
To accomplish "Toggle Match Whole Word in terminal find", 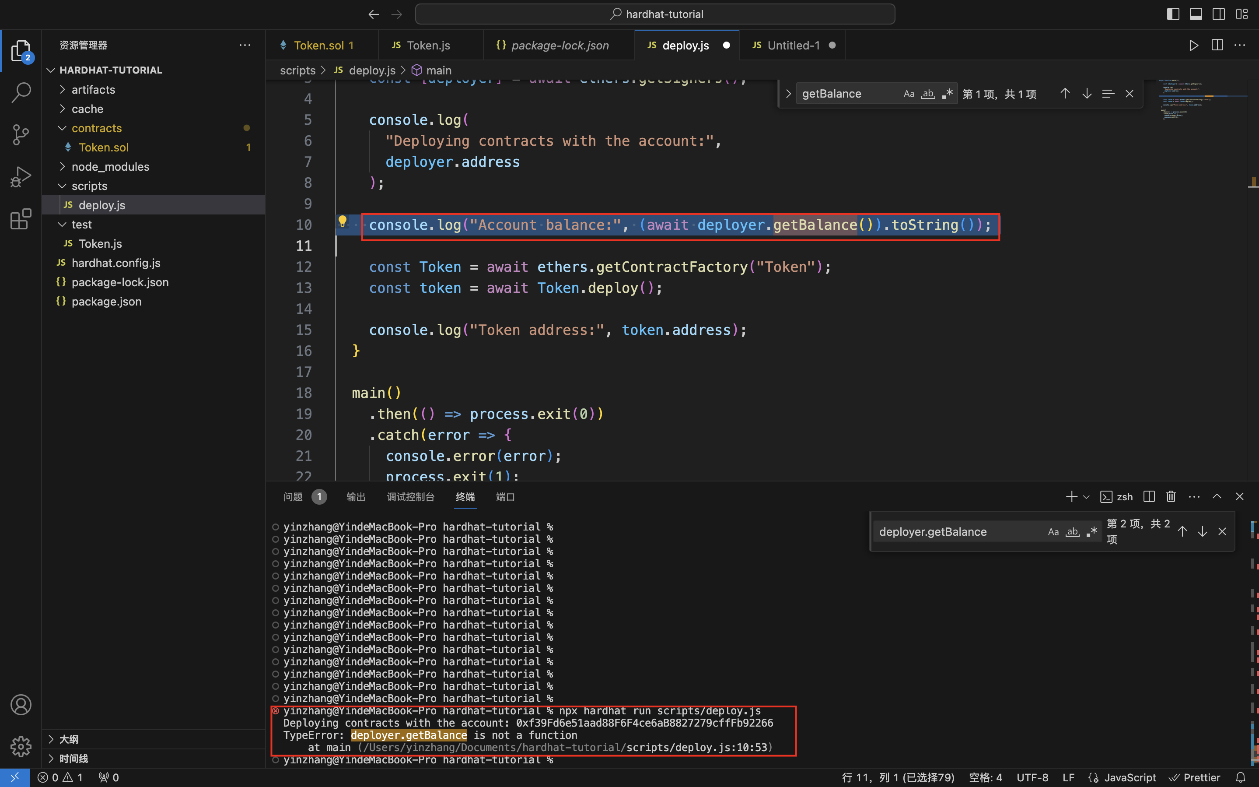I will 1072,531.
